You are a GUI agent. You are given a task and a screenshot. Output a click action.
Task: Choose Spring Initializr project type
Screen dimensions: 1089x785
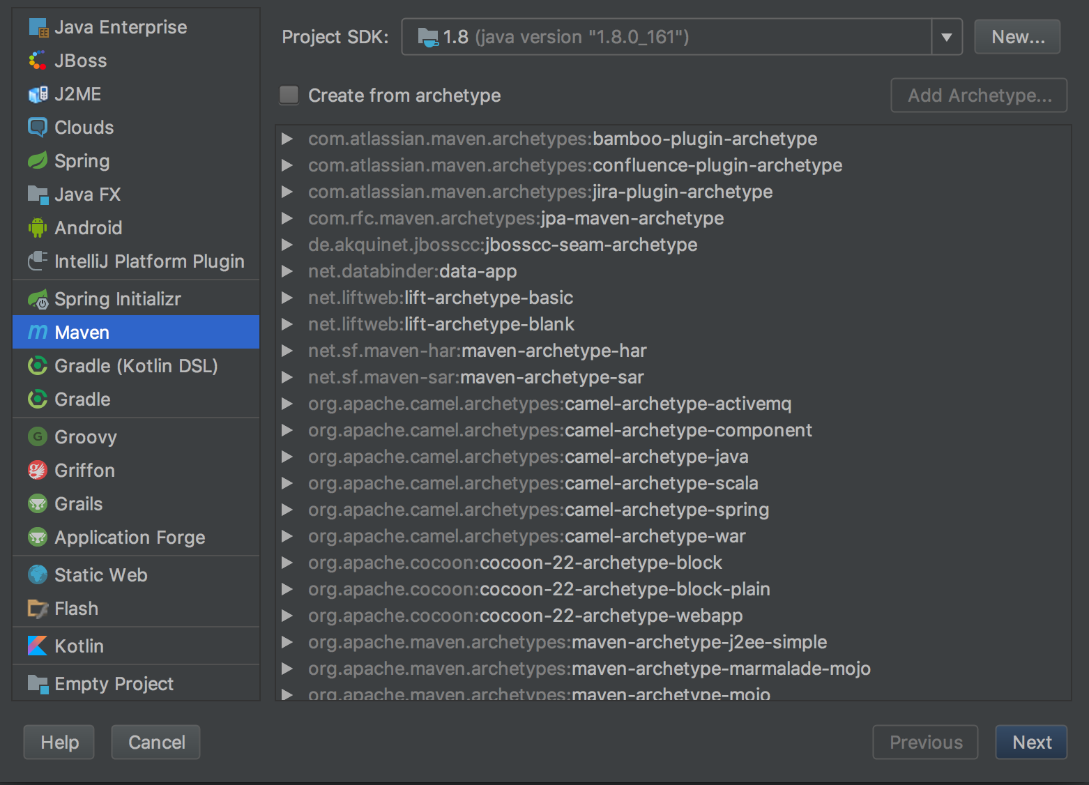(x=136, y=299)
